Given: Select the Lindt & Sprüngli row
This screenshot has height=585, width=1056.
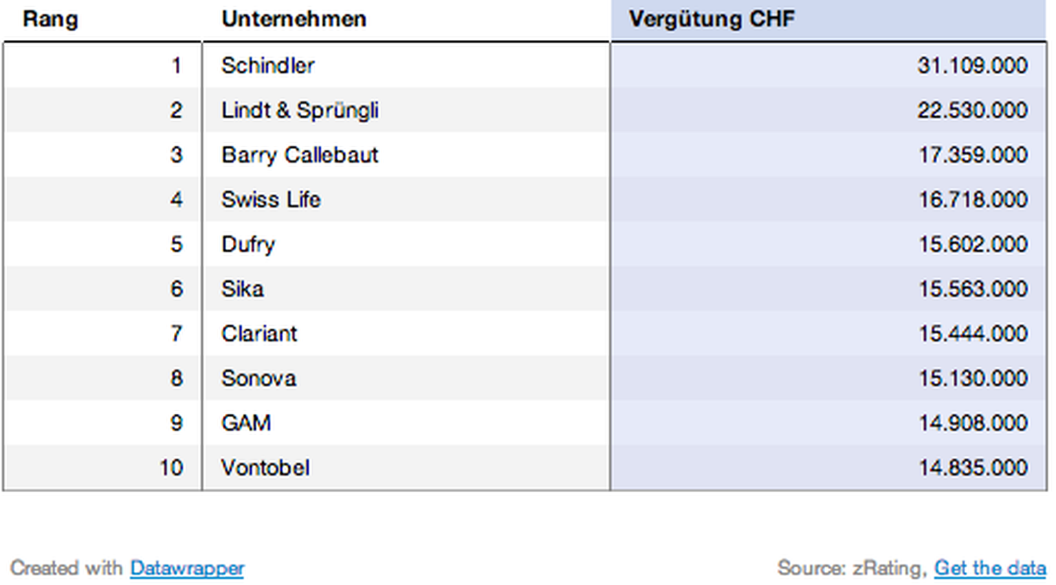Looking at the screenshot, I should pyautogui.click(x=300, y=110).
